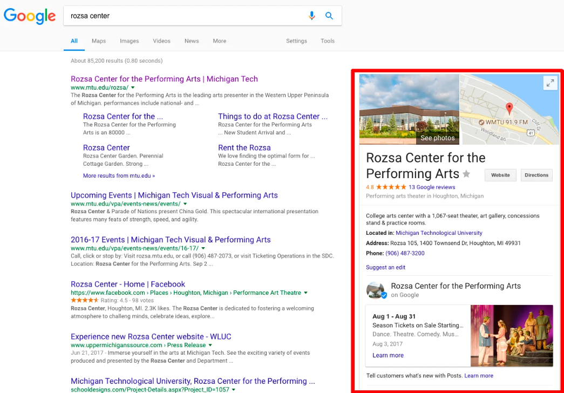The height and width of the screenshot is (393, 564).
Task: Switch to the Images tab
Action: pyautogui.click(x=129, y=41)
